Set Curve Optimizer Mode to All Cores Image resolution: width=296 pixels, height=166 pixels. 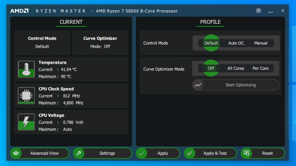click(x=235, y=68)
